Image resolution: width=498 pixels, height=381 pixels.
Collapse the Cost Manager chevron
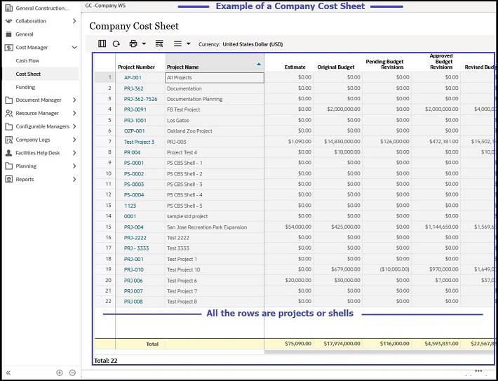pyautogui.click(x=74, y=47)
